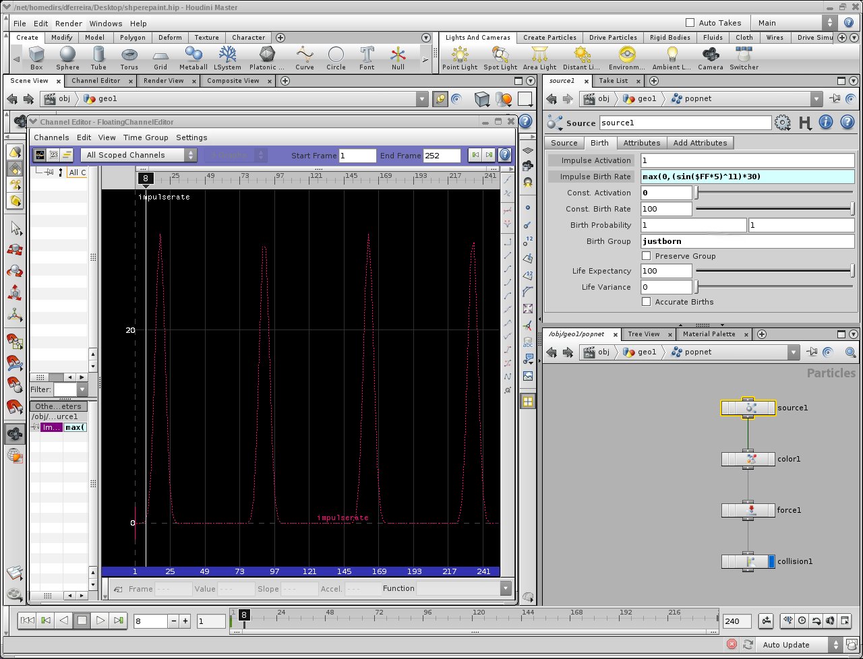
Task: Open the parameter gear menu
Action: pyautogui.click(x=783, y=123)
